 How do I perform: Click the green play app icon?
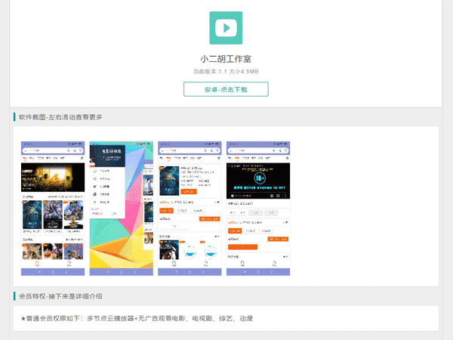226,28
